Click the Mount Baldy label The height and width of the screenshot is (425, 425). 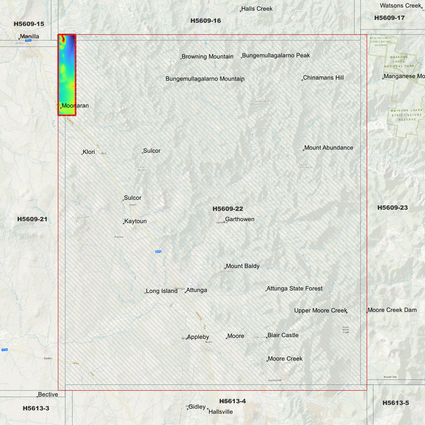pyautogui.click(x=243, y=266)
